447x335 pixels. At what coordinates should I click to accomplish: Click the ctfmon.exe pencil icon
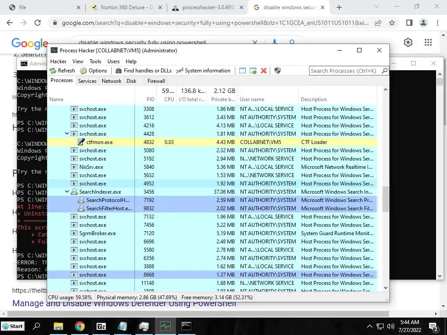(81, 142)
